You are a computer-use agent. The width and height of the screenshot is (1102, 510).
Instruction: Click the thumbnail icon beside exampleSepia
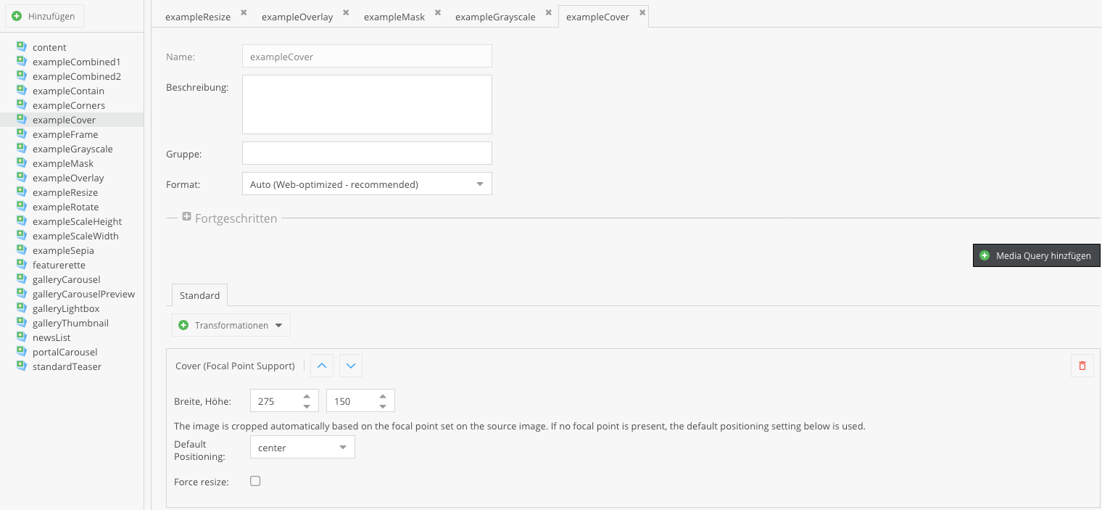22,250
